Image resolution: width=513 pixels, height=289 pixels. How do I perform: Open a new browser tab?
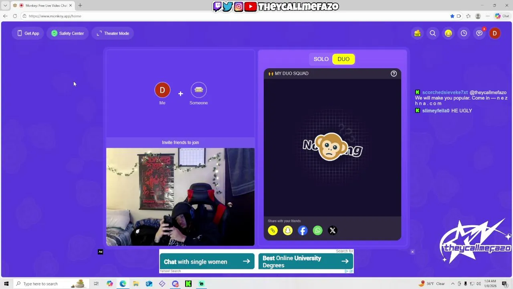(80, 5)
